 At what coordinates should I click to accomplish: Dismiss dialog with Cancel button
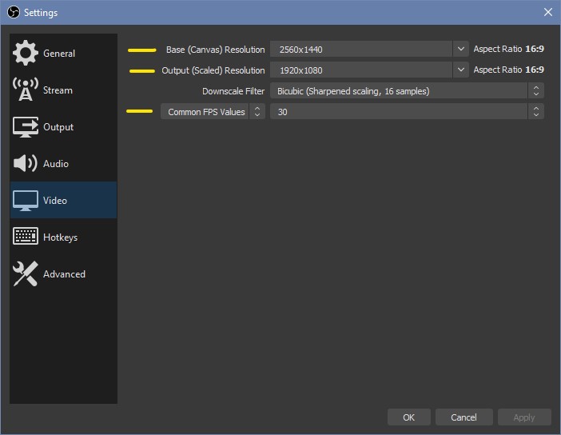point(464,417)
